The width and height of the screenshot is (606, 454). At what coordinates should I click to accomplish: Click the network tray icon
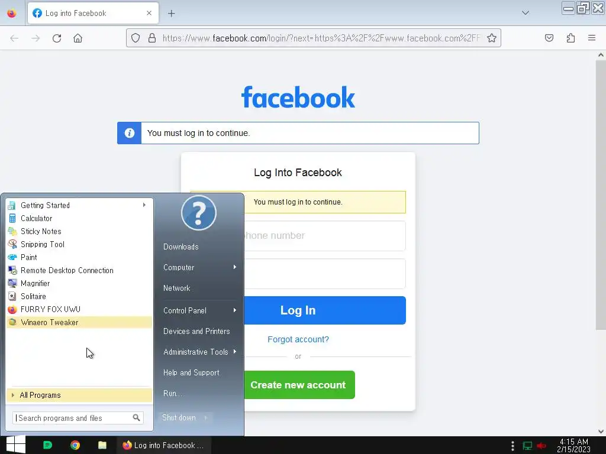pyautogui.click(x=527, y=446)
